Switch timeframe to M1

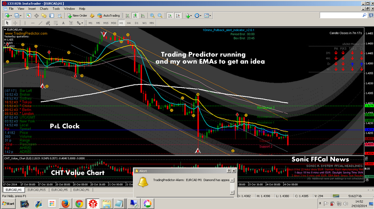point(90,23)
